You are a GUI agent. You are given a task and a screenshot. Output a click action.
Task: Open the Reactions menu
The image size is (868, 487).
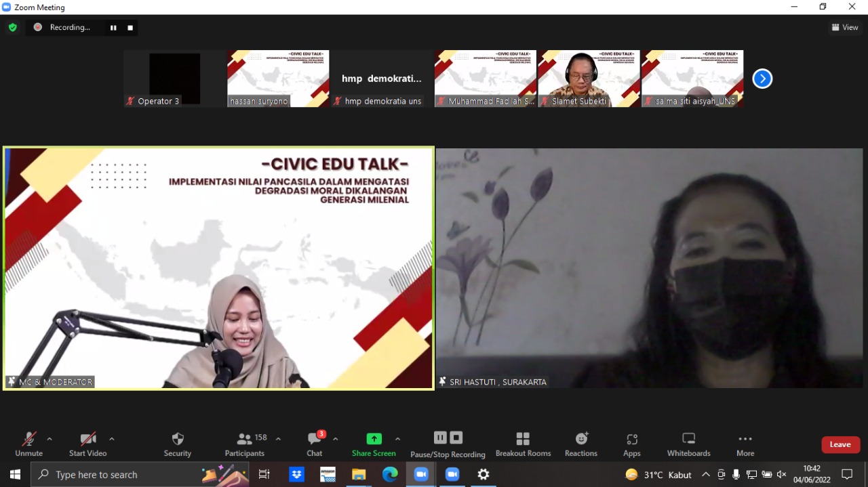click(x=581, y=444)
